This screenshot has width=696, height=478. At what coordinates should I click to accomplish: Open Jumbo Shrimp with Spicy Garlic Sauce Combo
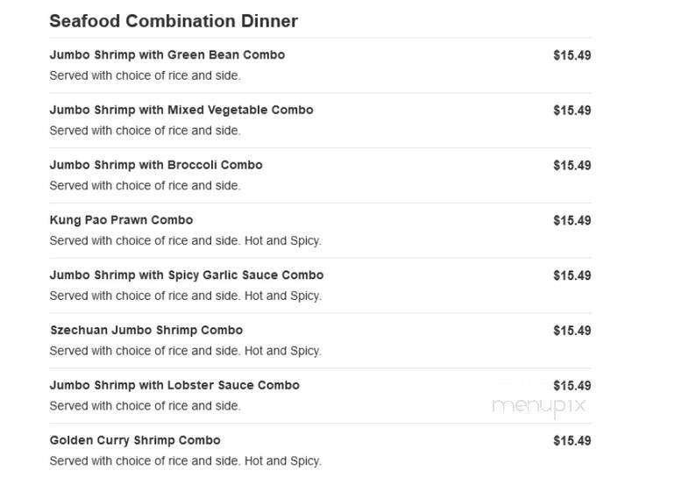[x=187, y=275]
